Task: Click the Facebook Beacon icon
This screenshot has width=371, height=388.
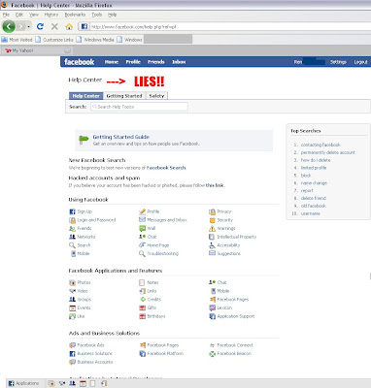Action: (212, 354)
